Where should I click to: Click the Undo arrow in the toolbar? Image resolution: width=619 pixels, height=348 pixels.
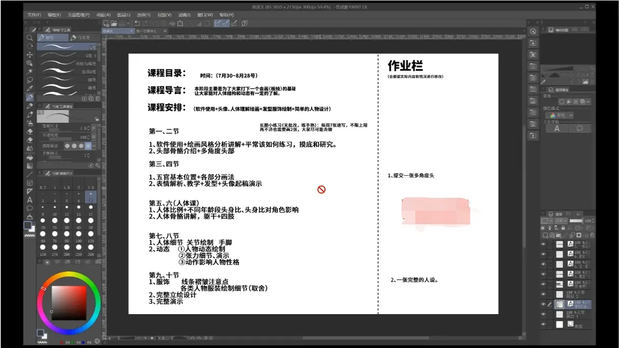(x=137, y=23)
